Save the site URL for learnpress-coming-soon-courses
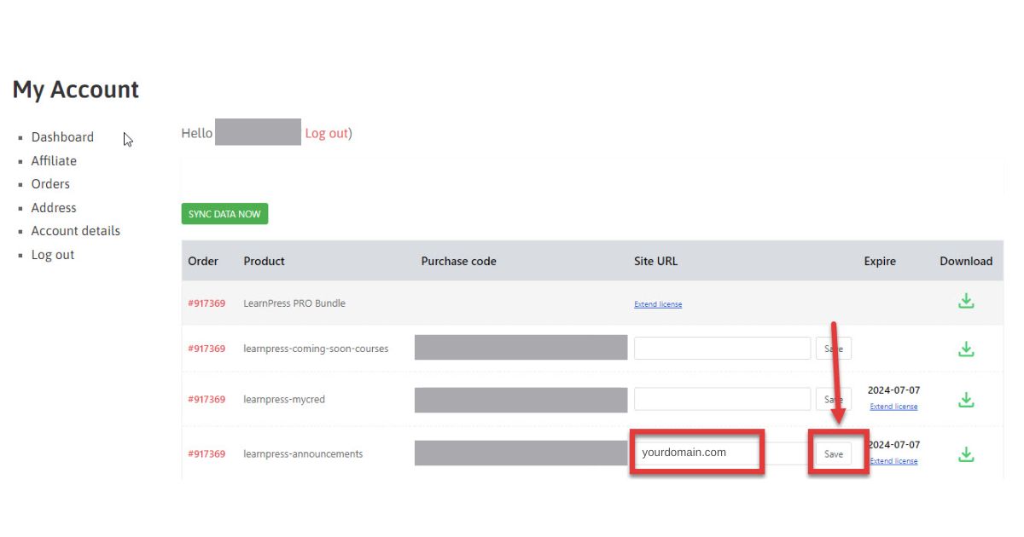 [834, 349]
